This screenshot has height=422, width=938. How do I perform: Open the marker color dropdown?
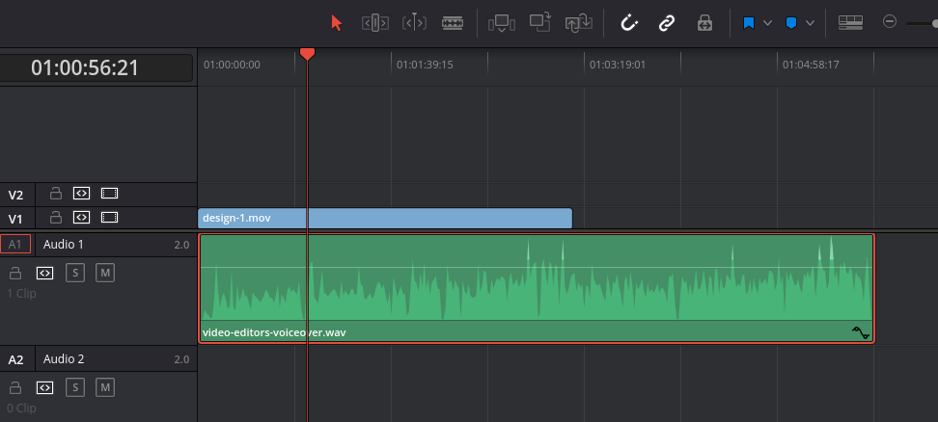click(810, 23)
